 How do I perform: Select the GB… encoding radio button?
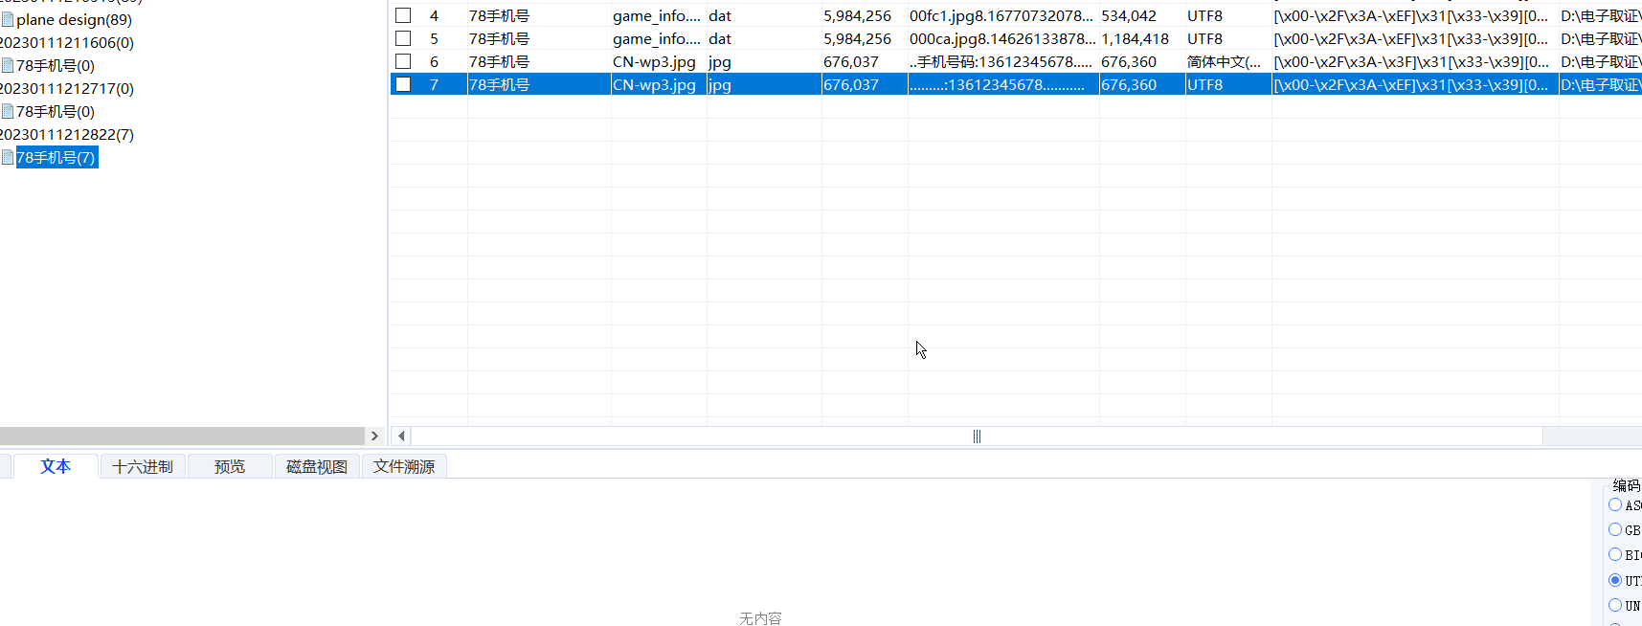1615,529
